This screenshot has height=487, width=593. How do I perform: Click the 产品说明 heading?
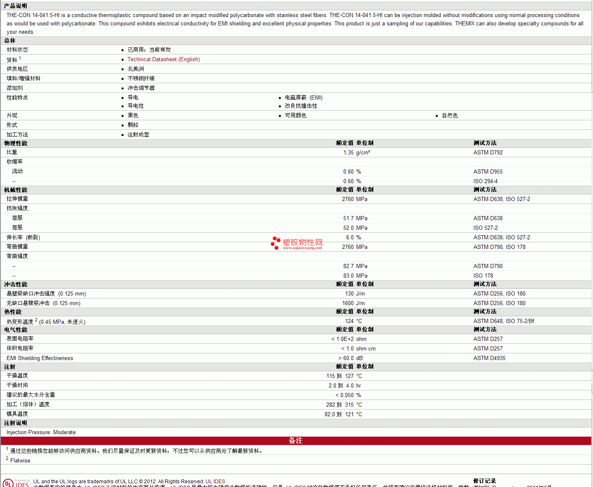coord(16,6)
